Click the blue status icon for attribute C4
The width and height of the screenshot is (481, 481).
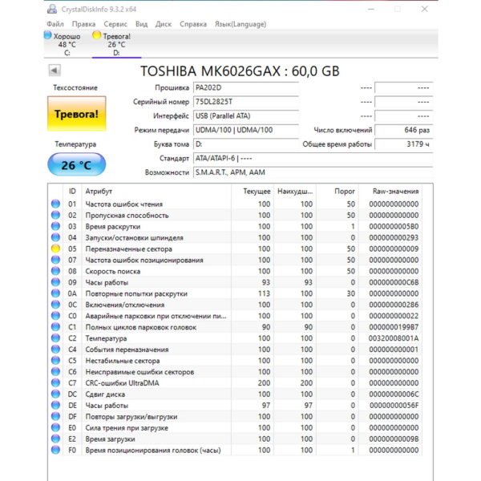tap(55, 350)
